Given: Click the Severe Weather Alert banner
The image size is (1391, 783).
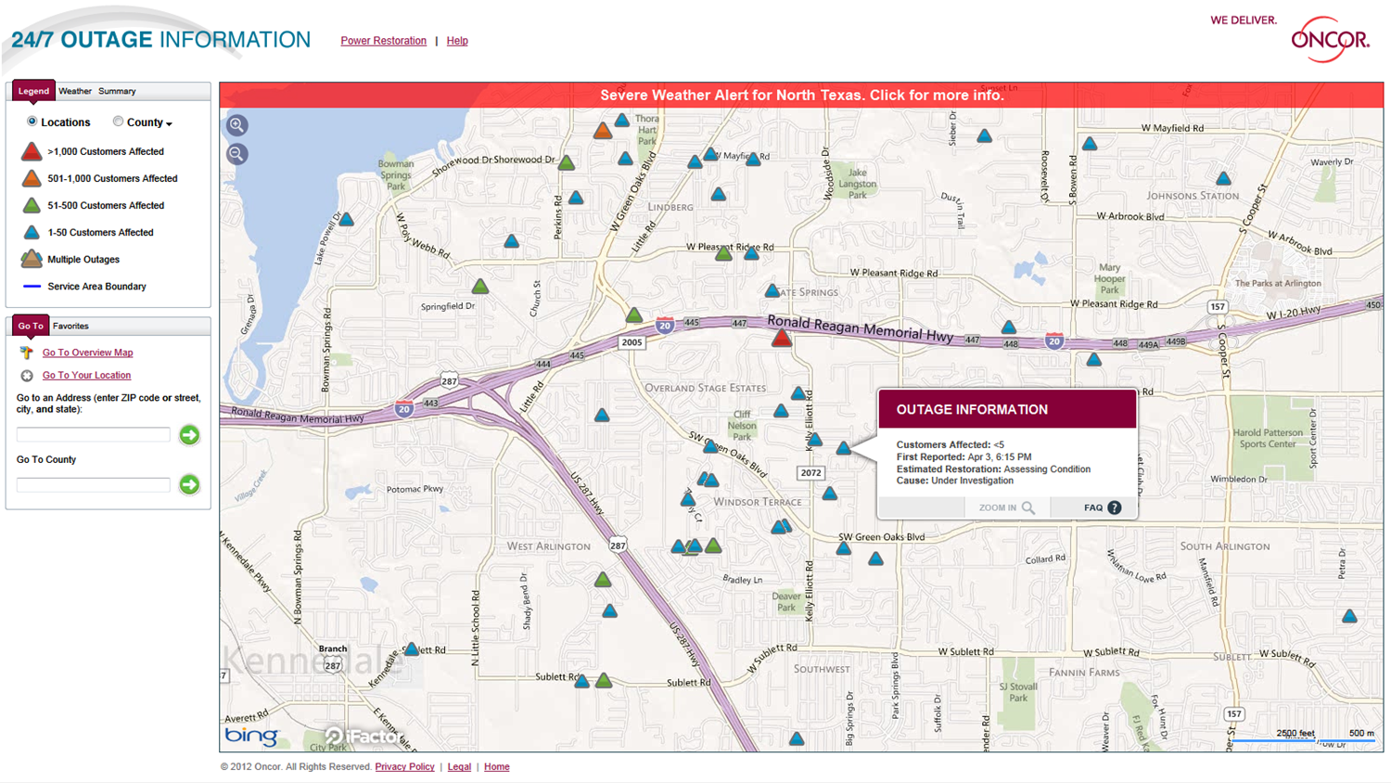Looking at the screenshot, I should pyautogui.click(x=801, y=96).
